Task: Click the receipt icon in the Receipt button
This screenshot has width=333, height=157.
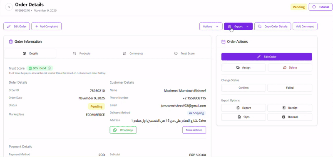Action: (284, 108)
